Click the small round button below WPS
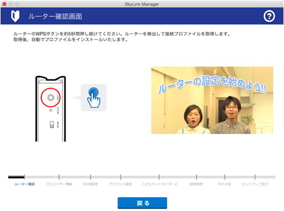 click(50, 111)
